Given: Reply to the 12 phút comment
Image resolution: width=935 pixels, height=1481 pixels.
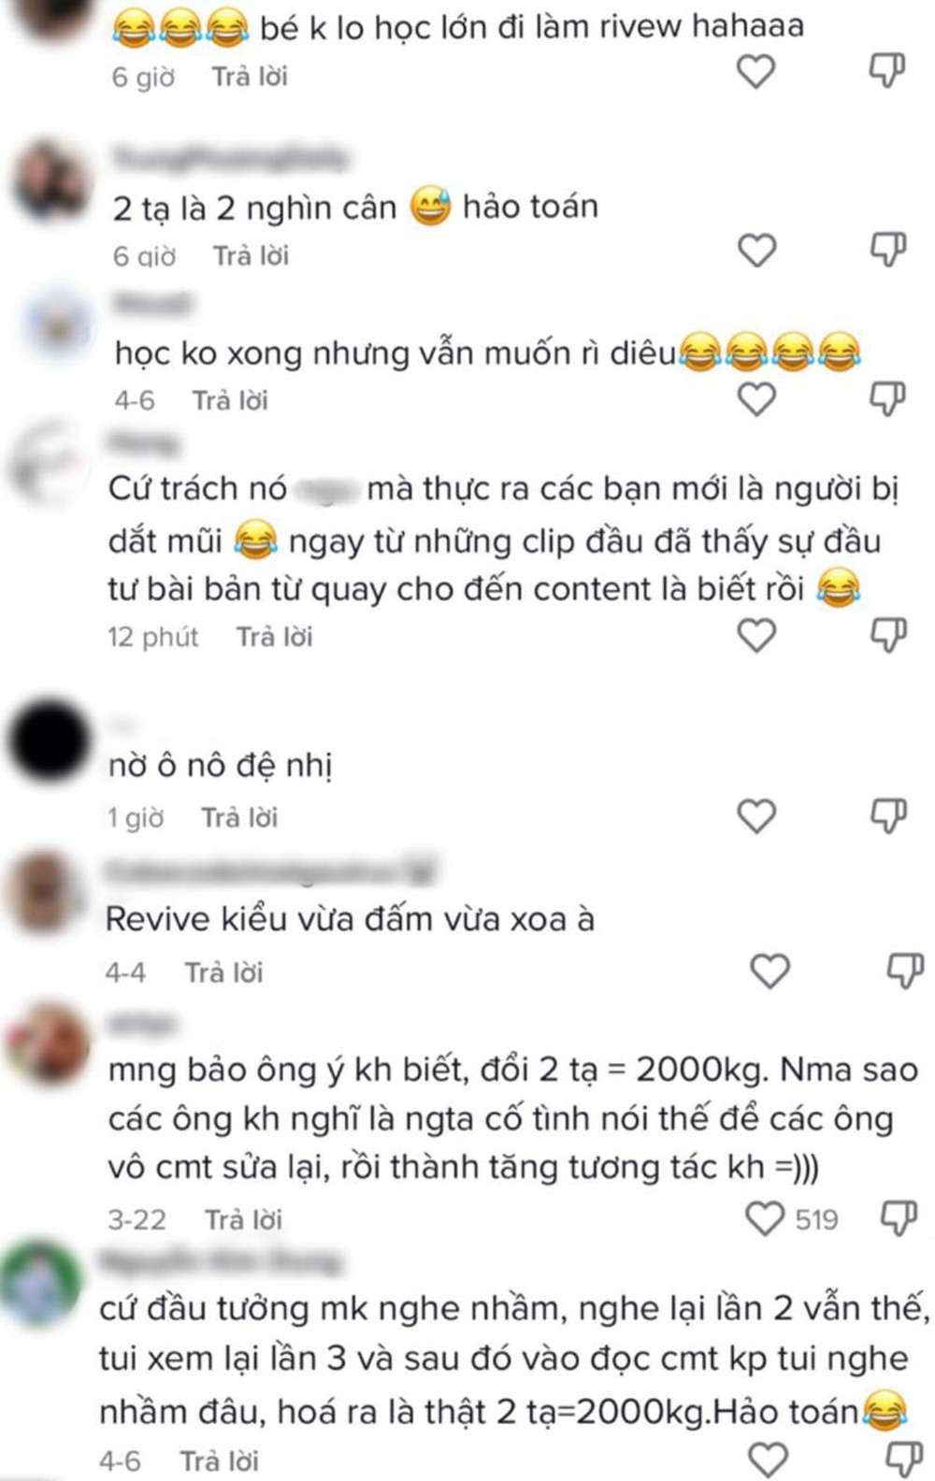Looking at the screenshot, I should [x=274, y=637].
